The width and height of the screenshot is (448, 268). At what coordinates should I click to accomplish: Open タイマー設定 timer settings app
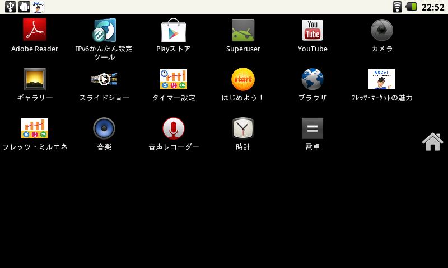[x=174, y=79]
